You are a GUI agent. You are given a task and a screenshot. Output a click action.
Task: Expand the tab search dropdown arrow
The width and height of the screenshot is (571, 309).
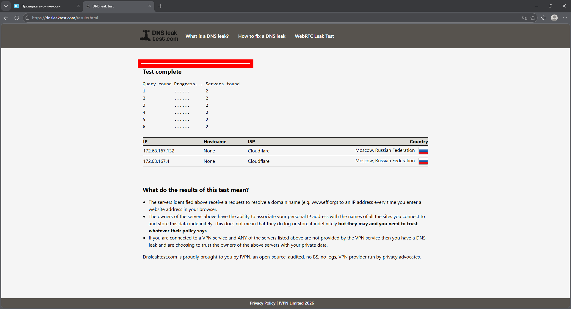click(x=6, y=6)
